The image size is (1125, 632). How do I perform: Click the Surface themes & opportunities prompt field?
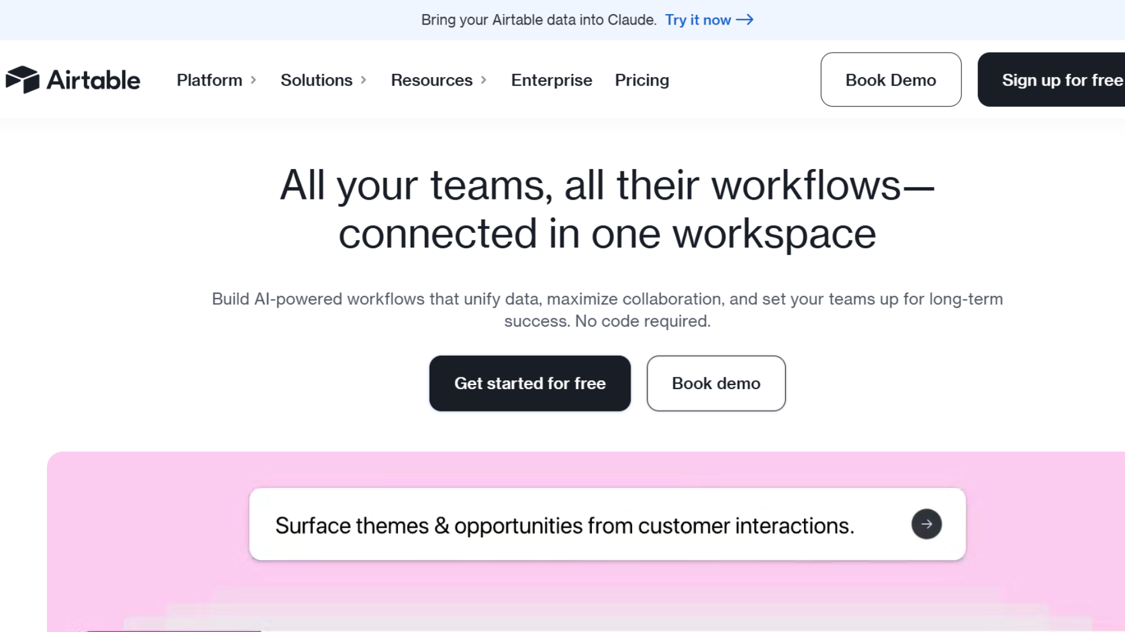607,524
